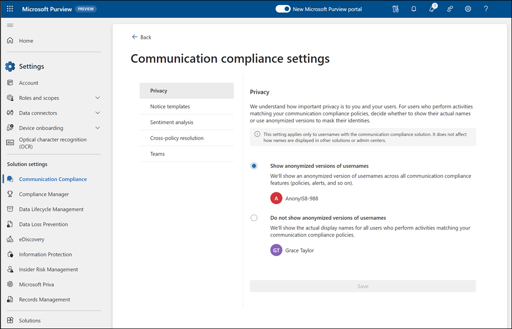The image size is (512, 329).
Task: Open the Purview settings gear
Action: (468, 9)
